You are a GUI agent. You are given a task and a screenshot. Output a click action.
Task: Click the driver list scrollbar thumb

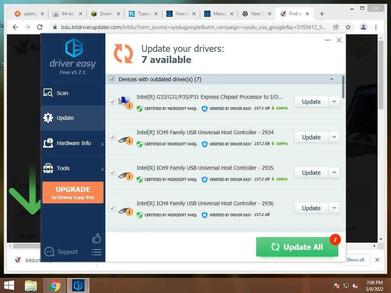pyautogui.click(x=343, y=87)
